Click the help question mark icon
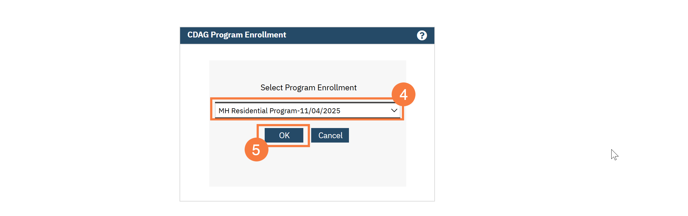 coord(422,35)
